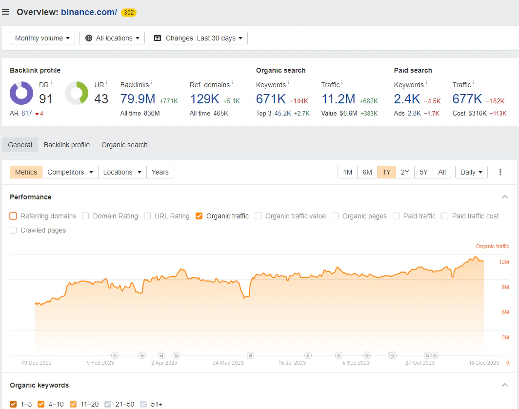Click the 'a' annotation marker near 24 May 2023
The image size is (519, 409).
[251, 355]
